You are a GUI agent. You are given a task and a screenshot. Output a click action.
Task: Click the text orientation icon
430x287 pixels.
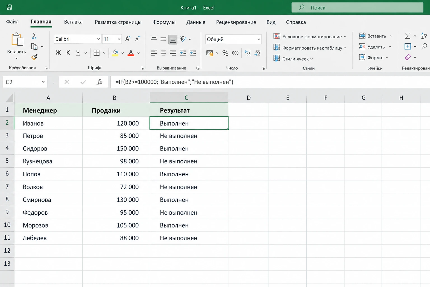(x=183, y=39)
